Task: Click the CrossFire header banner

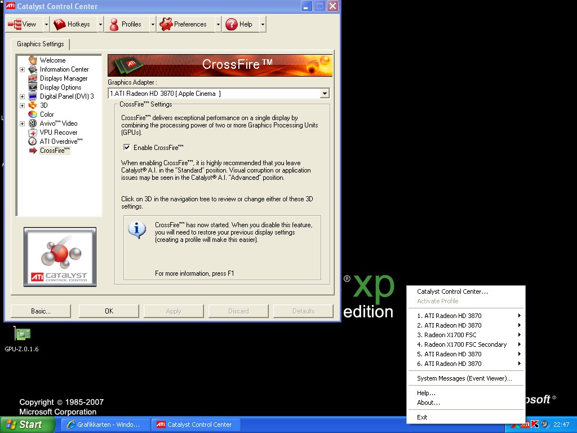Action: tap(220, 65)
